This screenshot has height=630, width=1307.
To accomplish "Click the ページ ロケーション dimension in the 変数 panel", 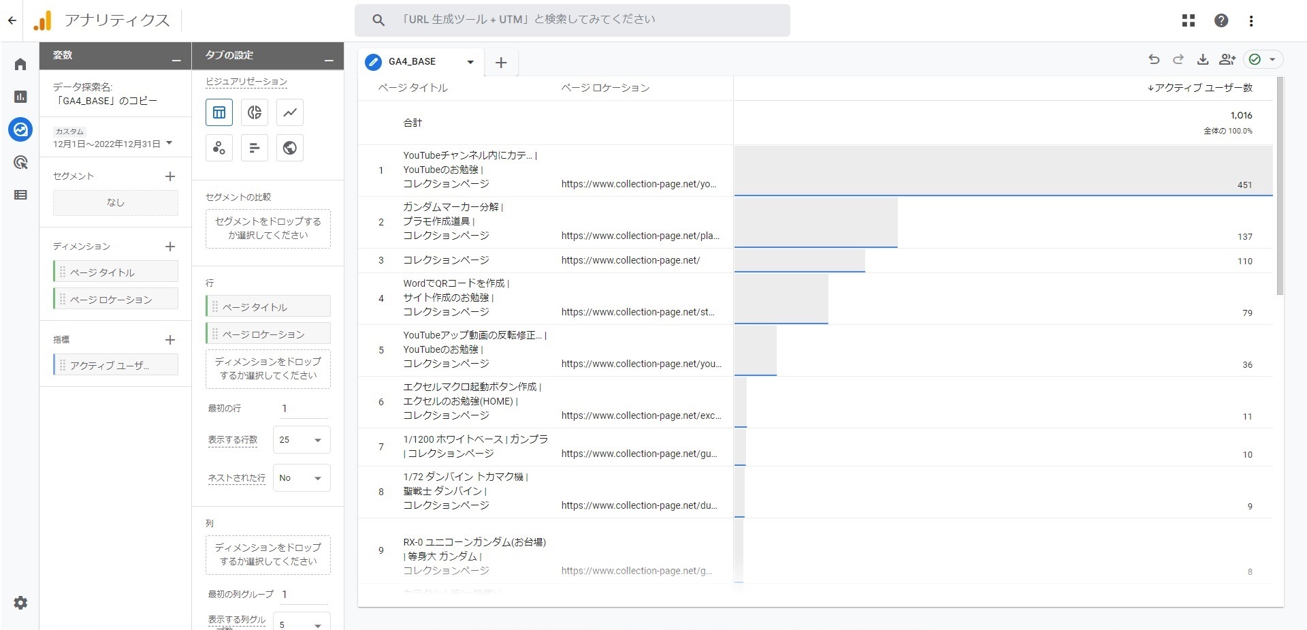I will [116, 299].
